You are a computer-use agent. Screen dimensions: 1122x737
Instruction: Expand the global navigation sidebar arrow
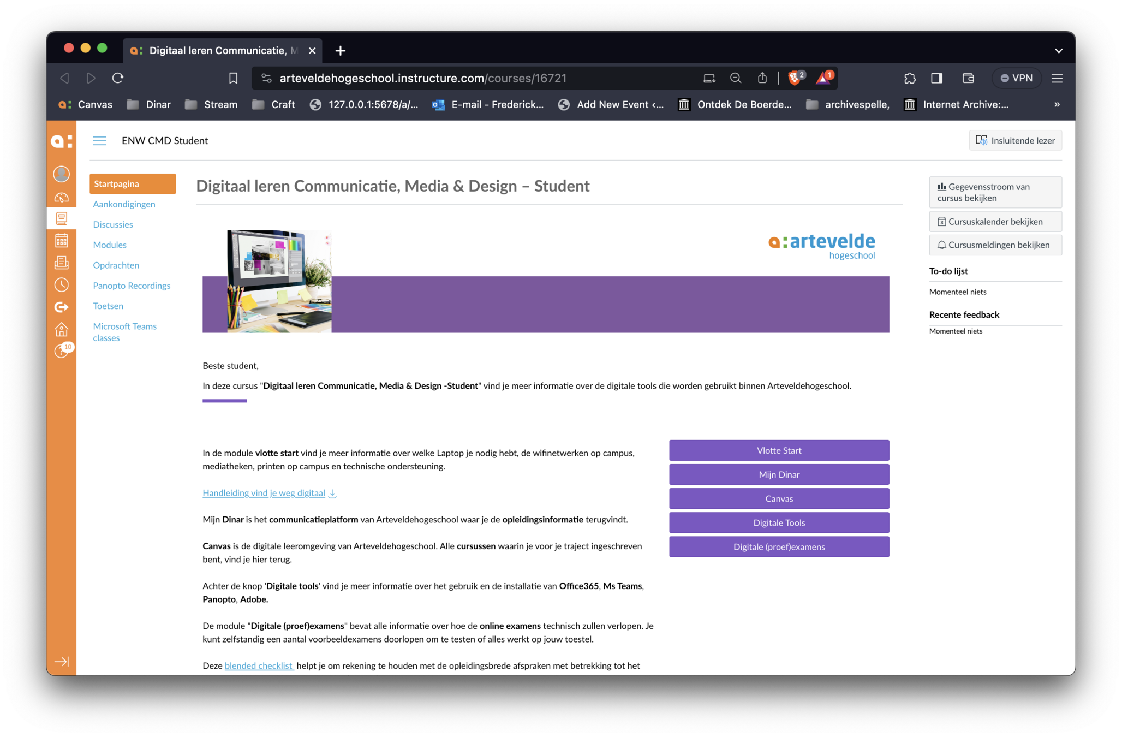click(61, 662)
